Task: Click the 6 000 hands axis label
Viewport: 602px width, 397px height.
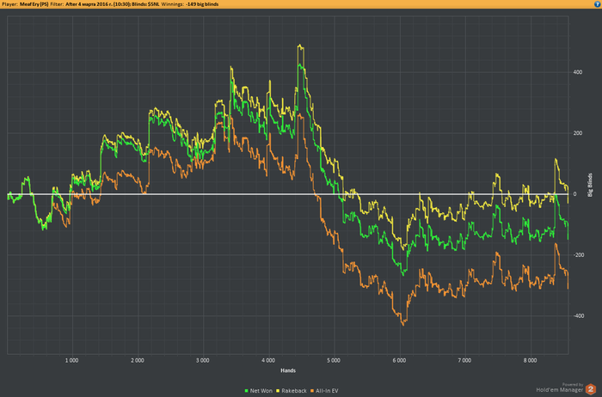Action: tap(399, 361)
